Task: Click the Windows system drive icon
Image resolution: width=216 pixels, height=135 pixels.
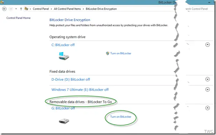Action: click(x=64, y=56)
